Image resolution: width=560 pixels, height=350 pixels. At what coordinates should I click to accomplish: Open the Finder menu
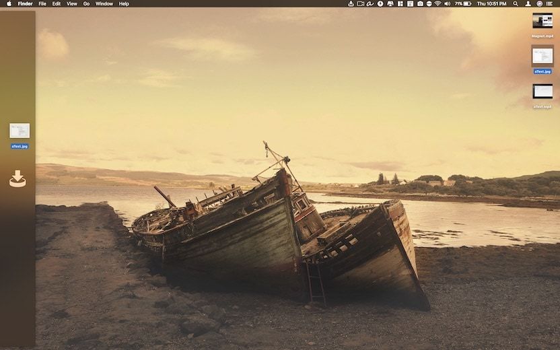pyautogui.click(x=25, y=3)
